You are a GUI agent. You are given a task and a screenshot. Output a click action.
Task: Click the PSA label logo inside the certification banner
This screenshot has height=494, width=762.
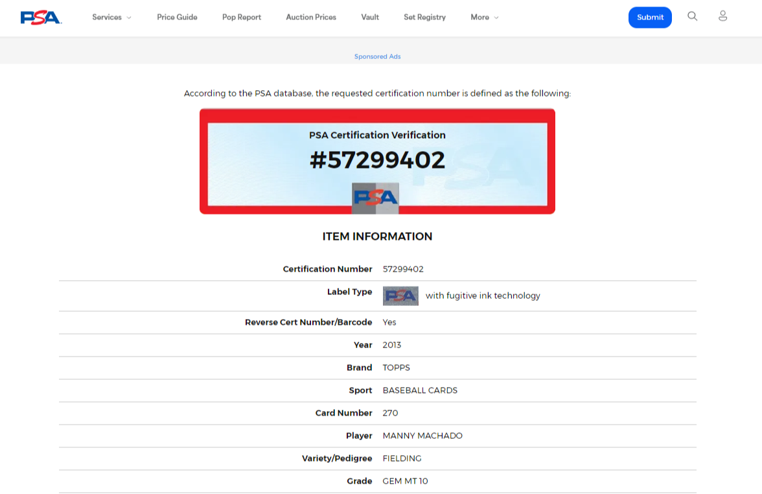click(375, 198)
